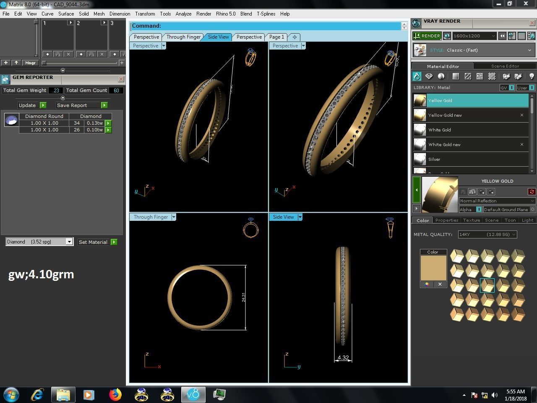Add a new viewport tab with plus

[295, 37]
